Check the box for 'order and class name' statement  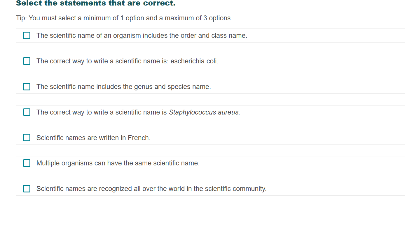click(27, 35)
